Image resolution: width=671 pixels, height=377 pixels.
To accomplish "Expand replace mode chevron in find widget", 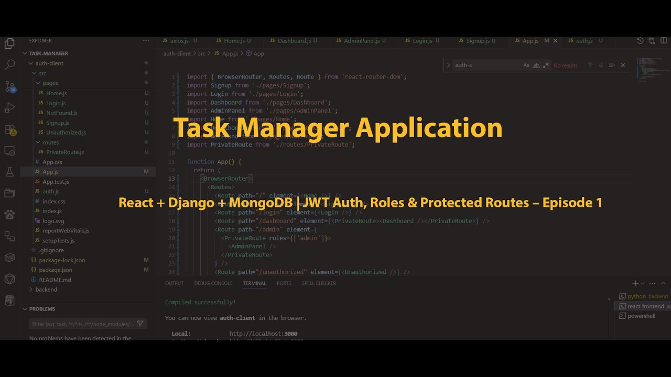I will [x=448, y=65].
